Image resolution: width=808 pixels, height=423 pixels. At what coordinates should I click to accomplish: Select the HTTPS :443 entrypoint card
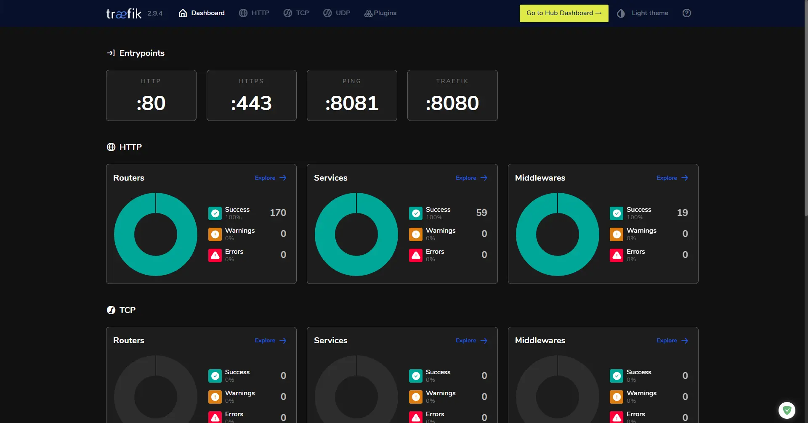point(251,95)
